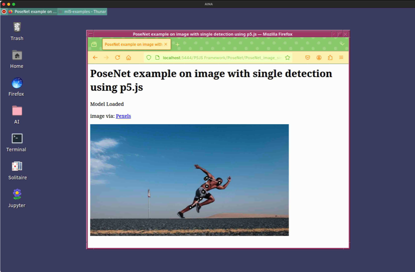Expand the list all tabs chevron
The height and width of the screenshot is (272, 415).
point(342,44)
